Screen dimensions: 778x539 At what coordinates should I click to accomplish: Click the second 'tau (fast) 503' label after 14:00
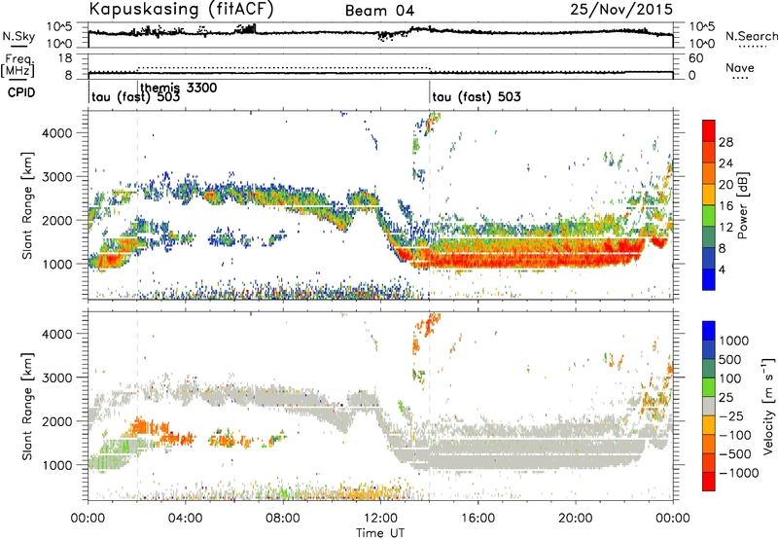point(477,96)
